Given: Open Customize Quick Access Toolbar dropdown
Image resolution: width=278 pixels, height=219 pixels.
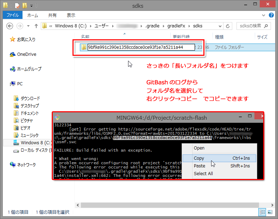Looking at the screenshot, I should (x=31, y=6).
